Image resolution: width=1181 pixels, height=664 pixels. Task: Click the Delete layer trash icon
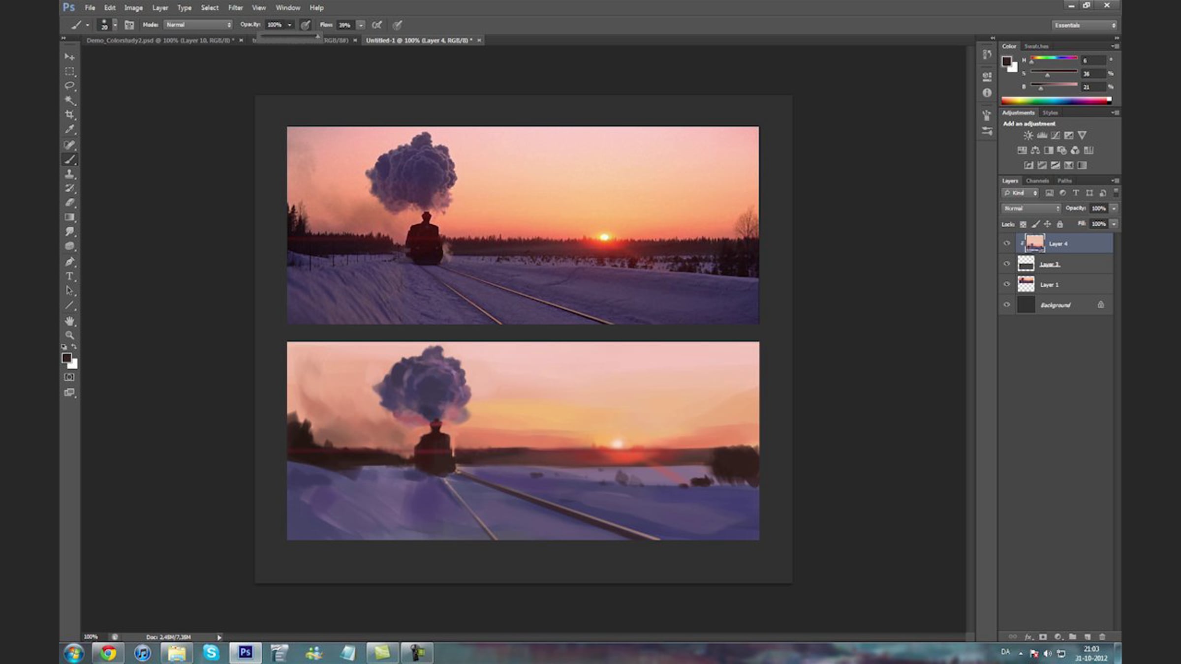[x=1102, y=636]
